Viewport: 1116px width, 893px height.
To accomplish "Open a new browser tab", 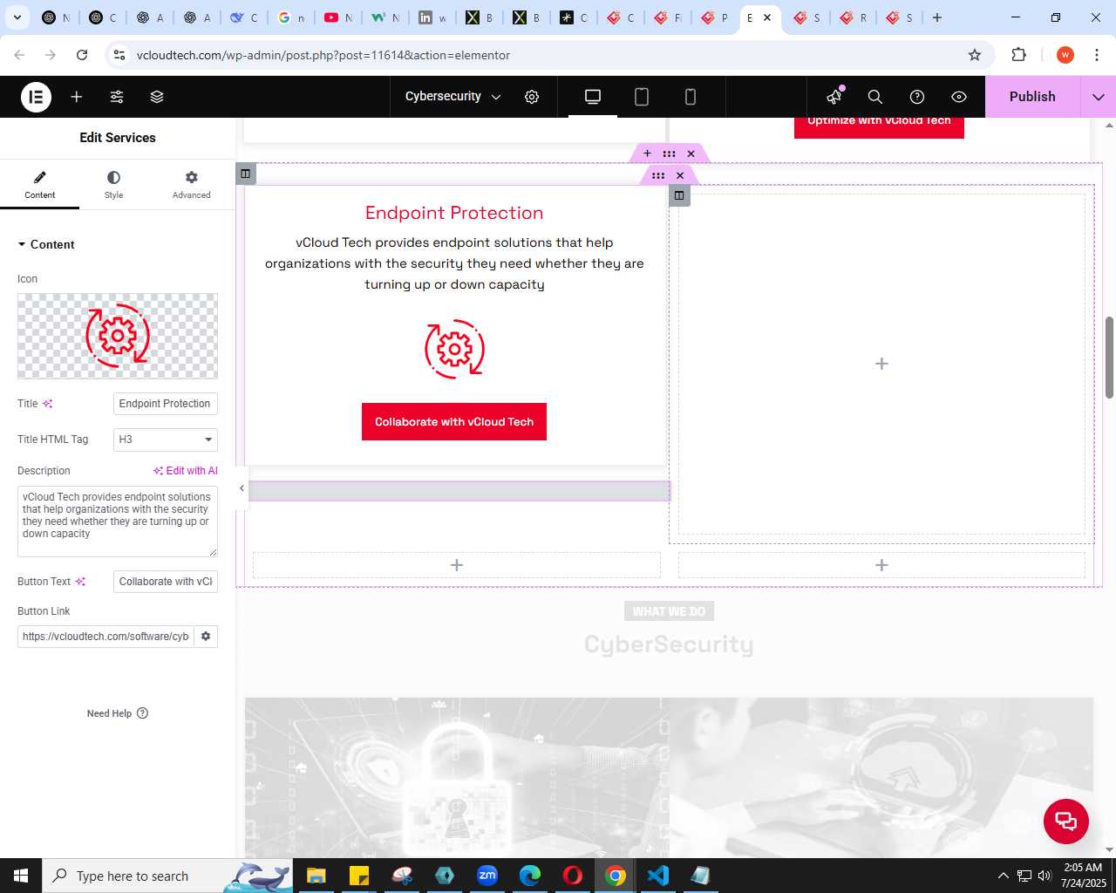I will click(937, 17).
